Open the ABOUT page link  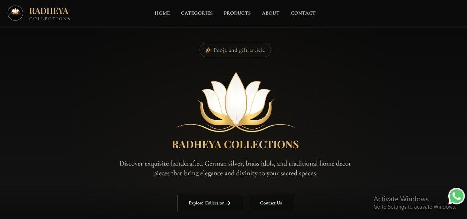[x=271, y=13]
